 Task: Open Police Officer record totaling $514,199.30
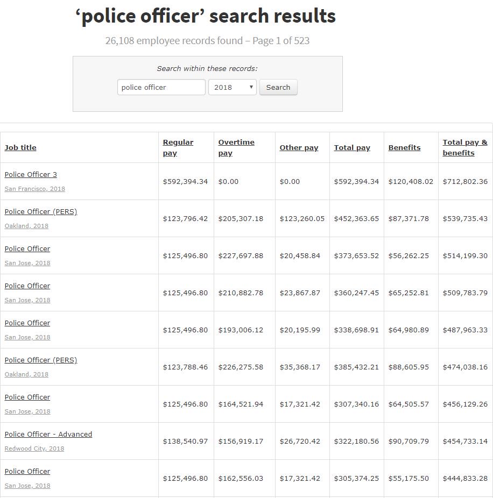click(27, 248)
